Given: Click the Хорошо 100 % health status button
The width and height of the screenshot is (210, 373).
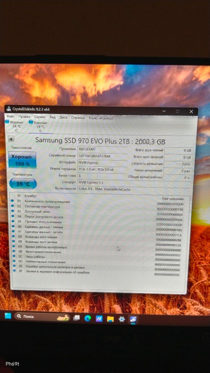Looking at the screenshot, I should (x=22, y=160).
